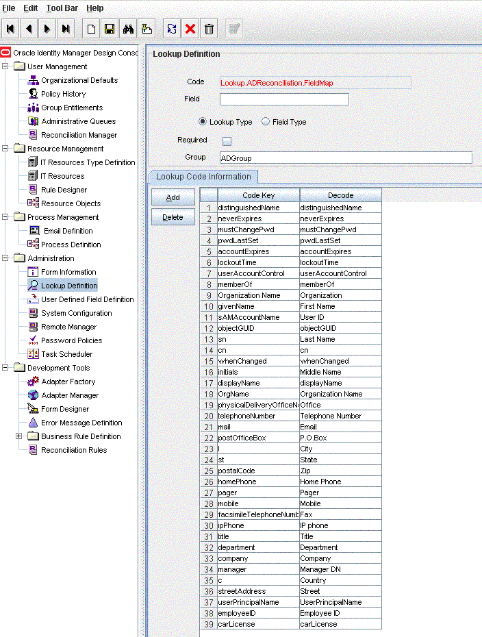Screen dimensions: 482x637
Task: Collapse the User Management folder
Action: click(5, 66)
